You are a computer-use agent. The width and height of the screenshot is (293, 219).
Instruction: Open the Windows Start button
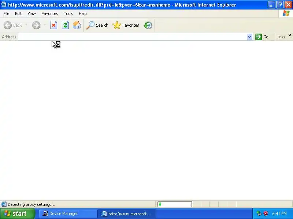[17, 214]
